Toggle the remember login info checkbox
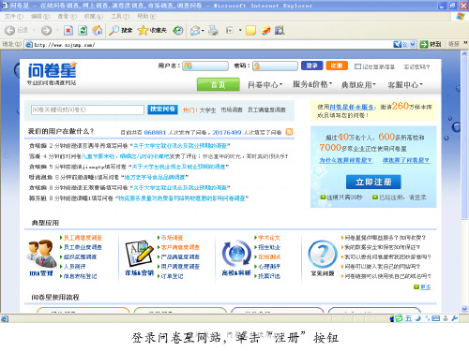This screenshot has height=351, width=469. [x=357, y=66]
